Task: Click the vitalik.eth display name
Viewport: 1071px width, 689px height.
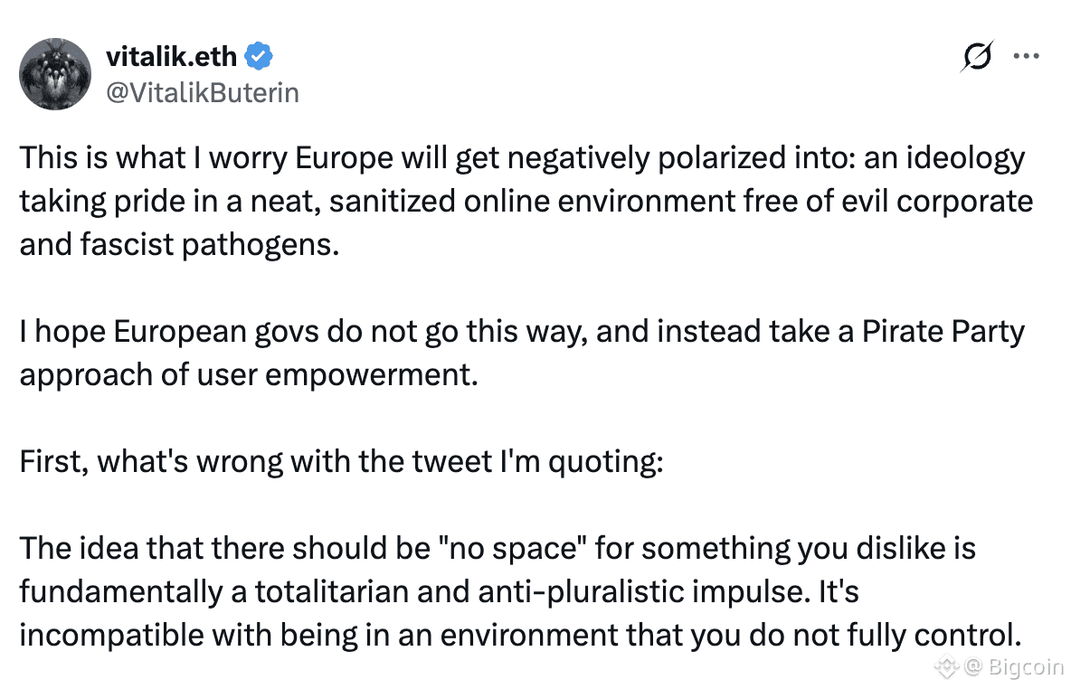Action: pyautogui.click(x=171, y=57)
